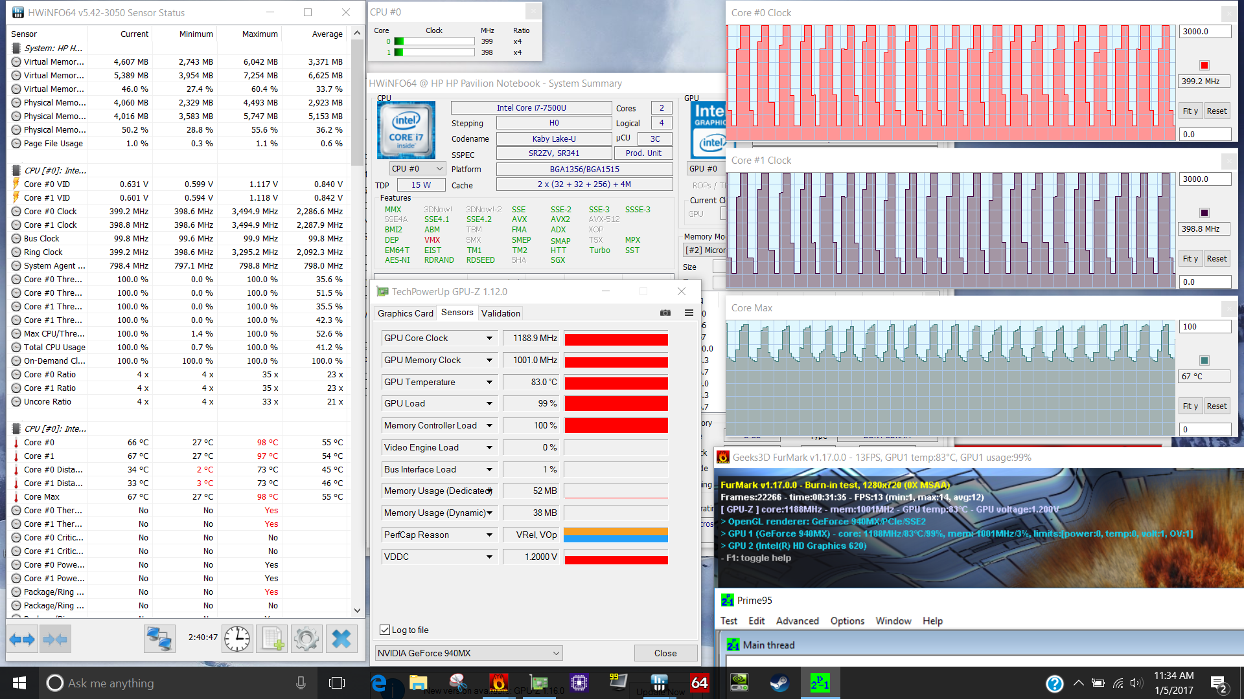The width and height of the screenshot is (1244, 699).
Task: Open the GPU Temperature sensor dropdown
Action: [x=490, y=382]
